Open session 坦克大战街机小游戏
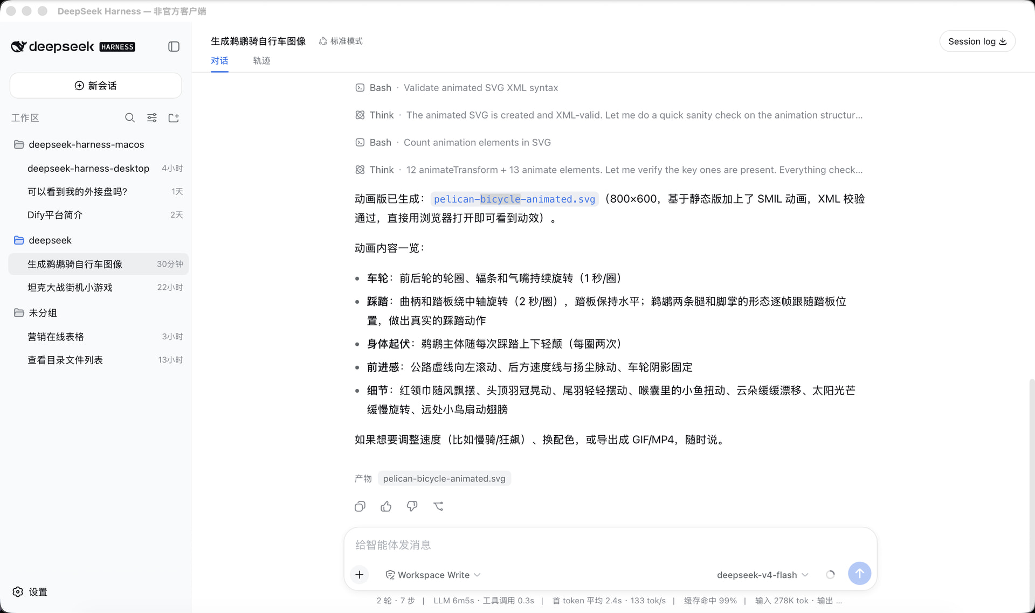The height and width of the screenshot is (613, 1035). pos(99,288)
